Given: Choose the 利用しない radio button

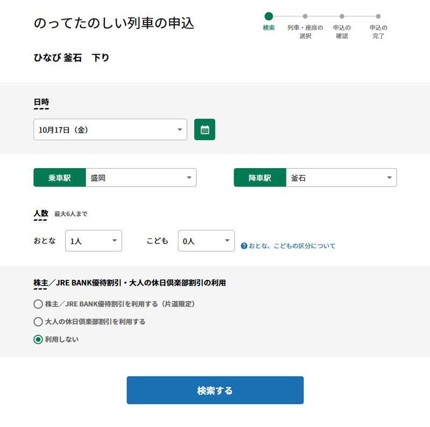Looking at the screenshot, I should point(38,339).
